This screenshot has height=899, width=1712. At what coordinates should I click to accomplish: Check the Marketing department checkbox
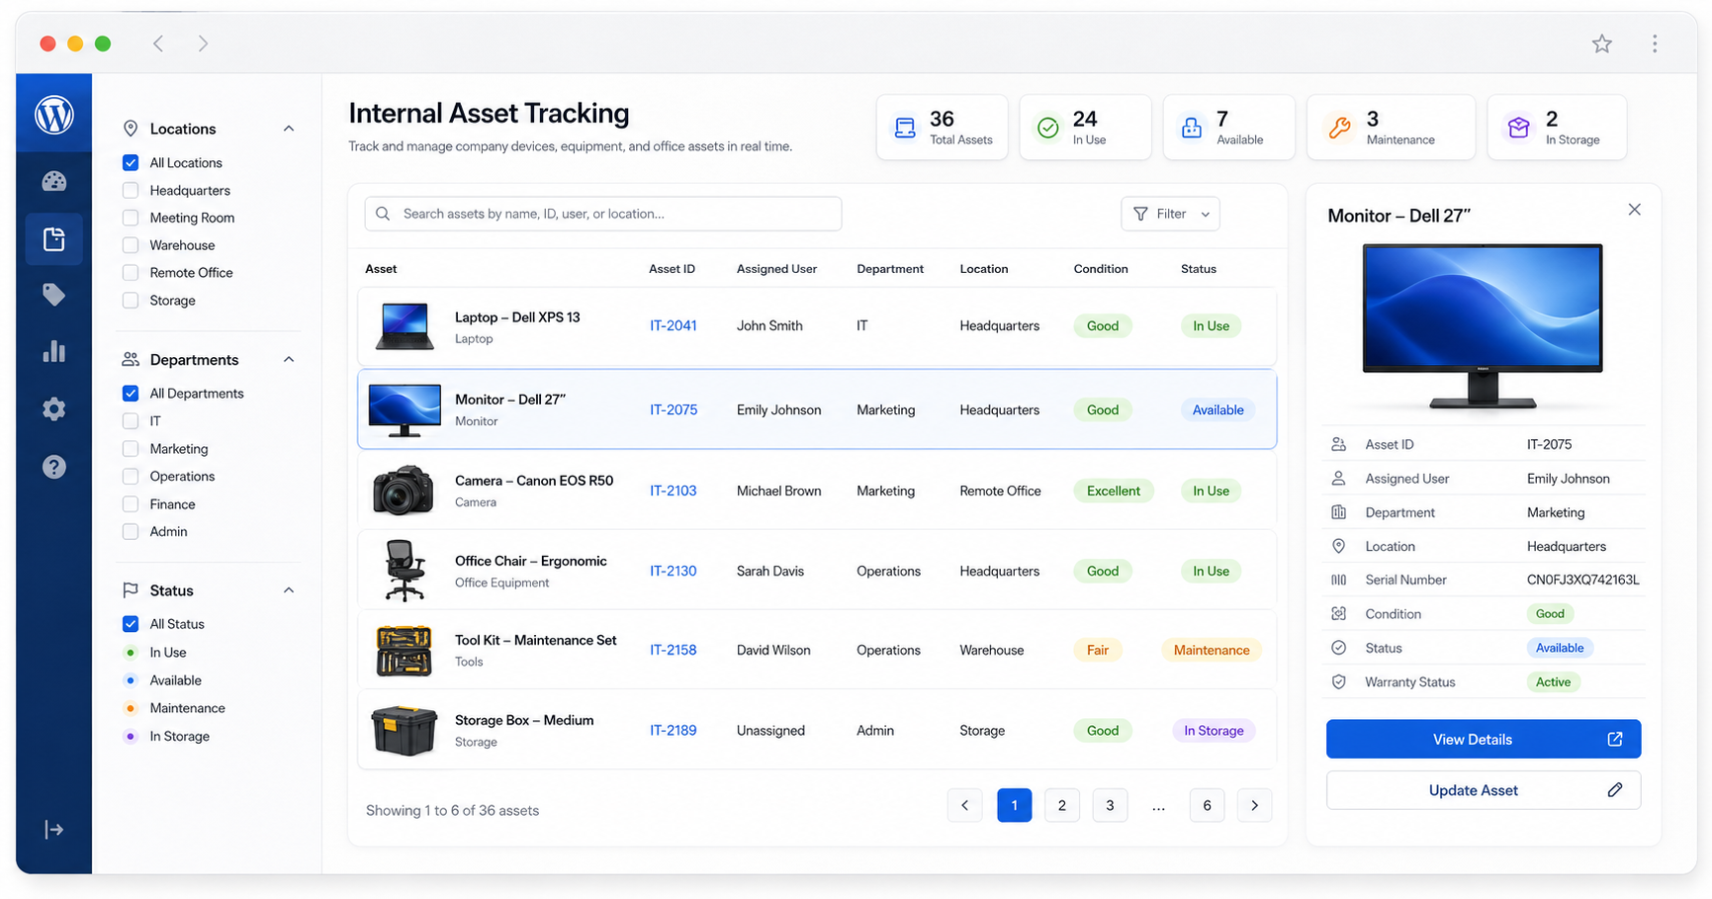click(x=131, y=449)
